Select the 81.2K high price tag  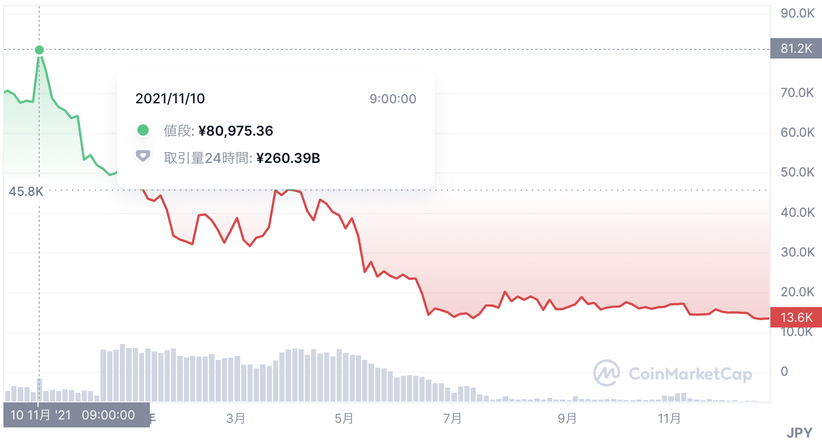(796, 49)
